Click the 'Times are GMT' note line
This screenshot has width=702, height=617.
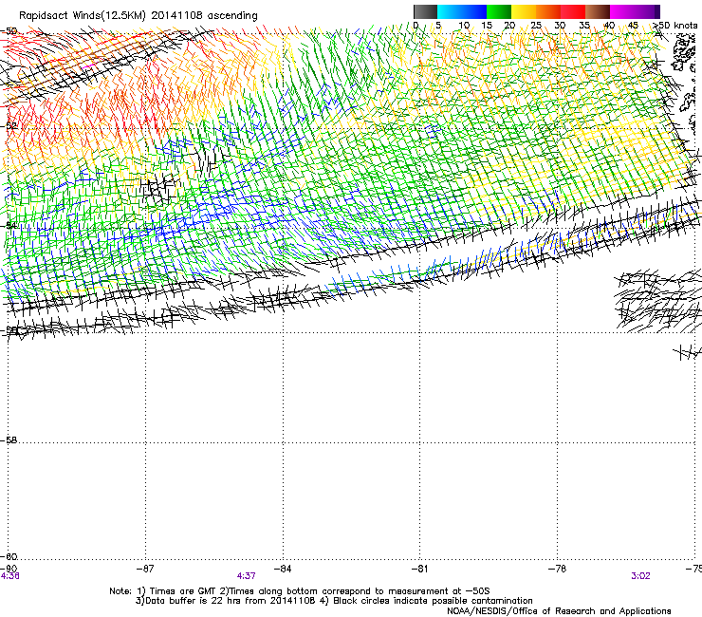(x=300, y=591)
